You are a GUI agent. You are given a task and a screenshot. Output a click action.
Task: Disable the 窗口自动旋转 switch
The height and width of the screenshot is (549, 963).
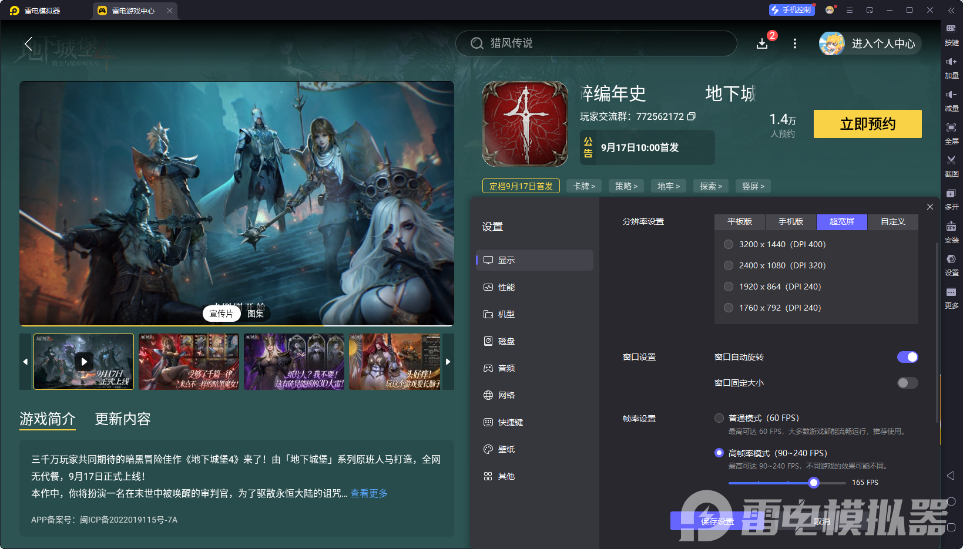pyautogui.click(x=908, y=357)
